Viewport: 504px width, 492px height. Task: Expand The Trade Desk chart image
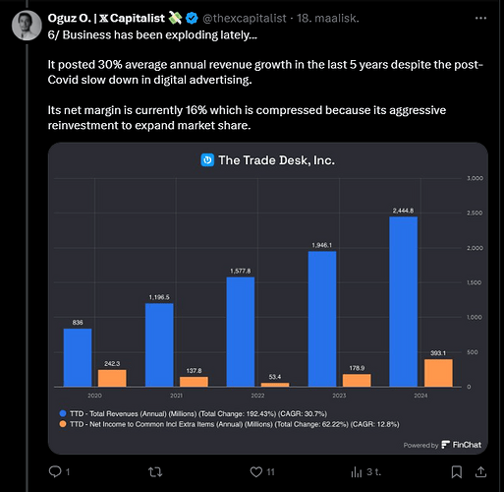268,298
